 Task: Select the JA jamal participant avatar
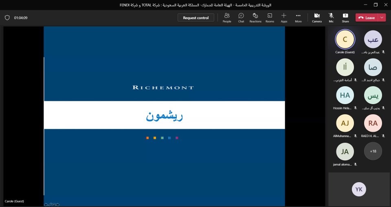345,151
